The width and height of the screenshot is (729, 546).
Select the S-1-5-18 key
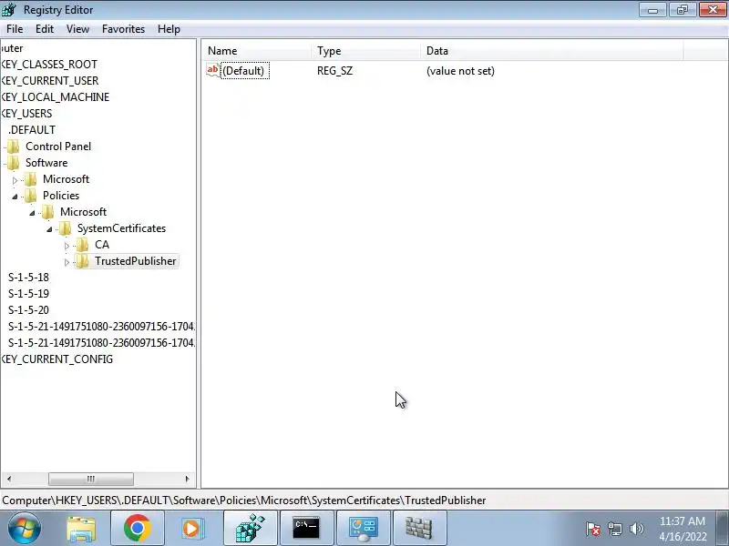coord(28,278)
